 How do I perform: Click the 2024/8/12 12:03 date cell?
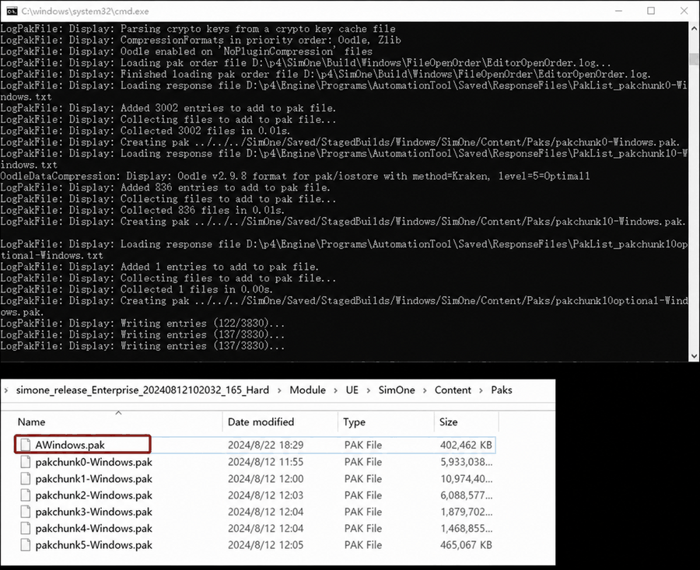266,495
